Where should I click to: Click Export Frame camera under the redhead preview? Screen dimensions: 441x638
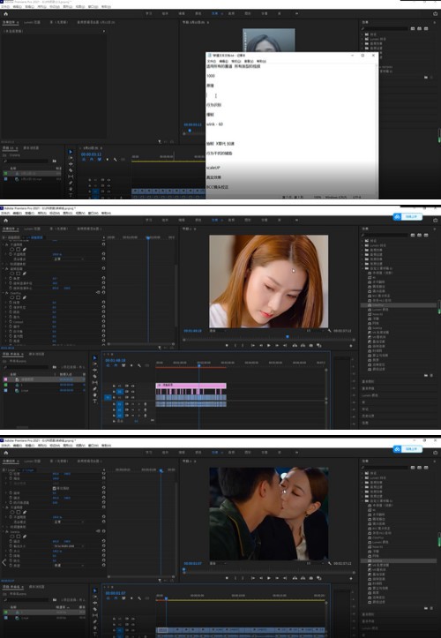[x=311, y=345]
